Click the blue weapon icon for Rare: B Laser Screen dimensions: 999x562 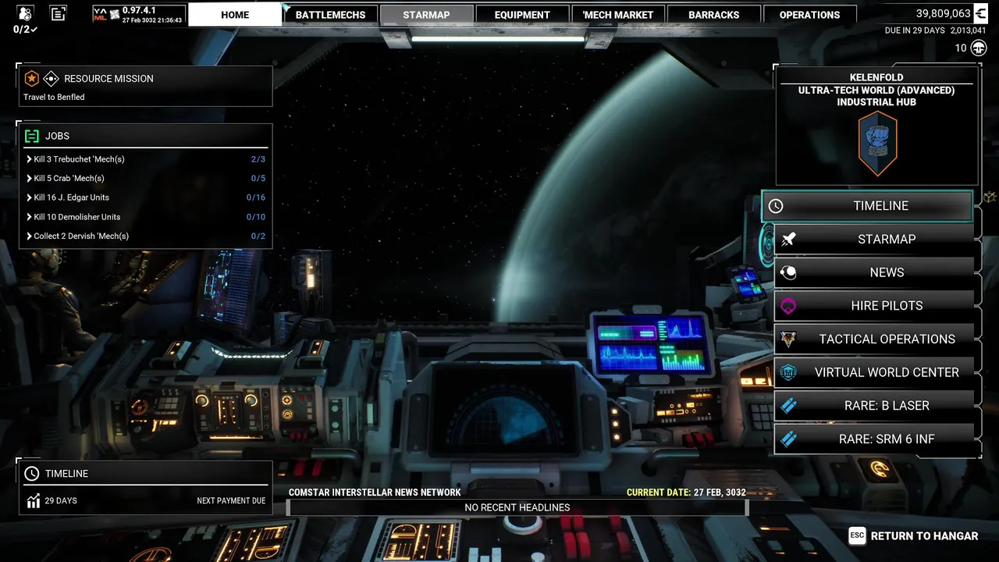(788, 406)
